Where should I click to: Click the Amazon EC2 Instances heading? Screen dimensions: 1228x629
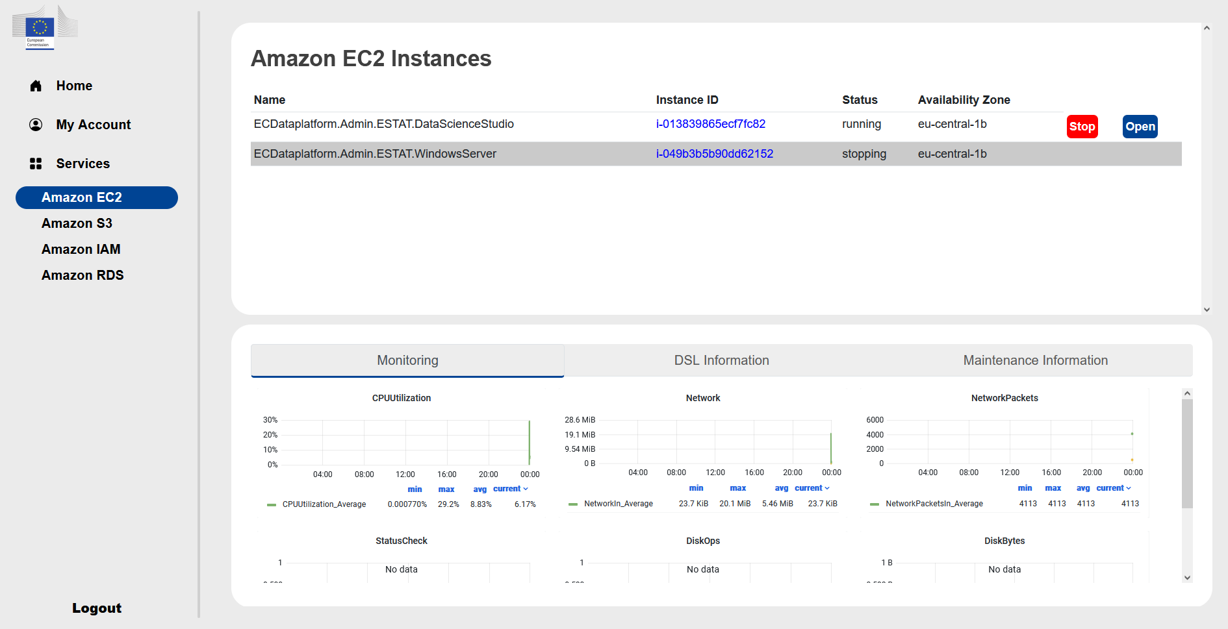[x=371, y=58]
